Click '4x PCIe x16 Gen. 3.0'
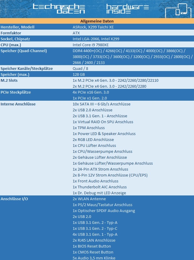Screen dimensions: 194x260 [91, 92]
